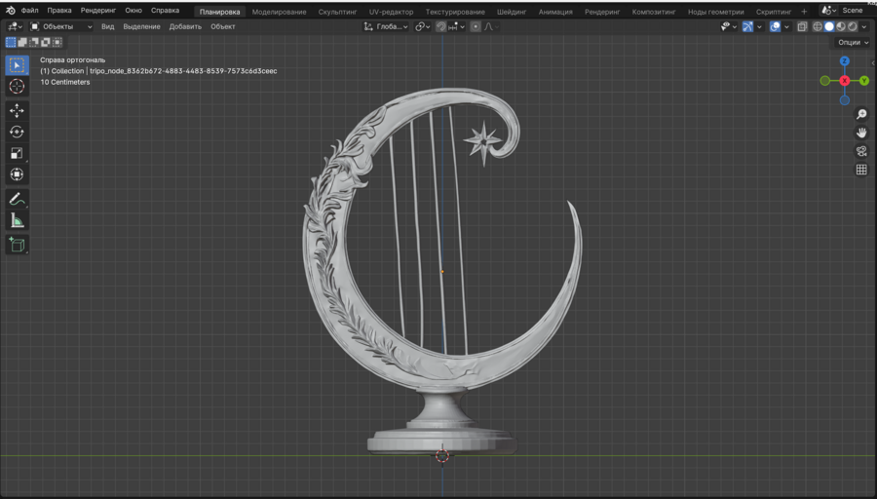Viewport: 877px width, 499px height.
Task: Switch to the Скульптинг workspace tab
Action: pos(337,12)
